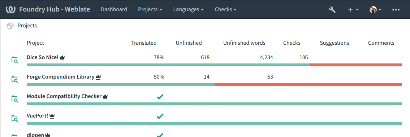
Task: Click the Module Compatibility Checker translated checkmark
Action: tap(160, 97)
